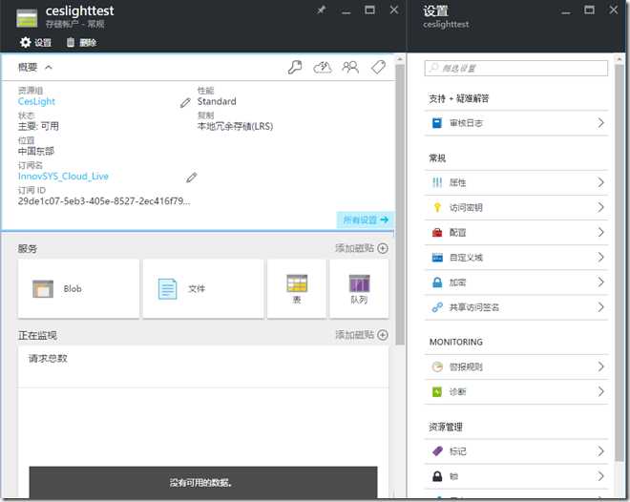Expand the 访问密钥 row chevron

[600, 208]
